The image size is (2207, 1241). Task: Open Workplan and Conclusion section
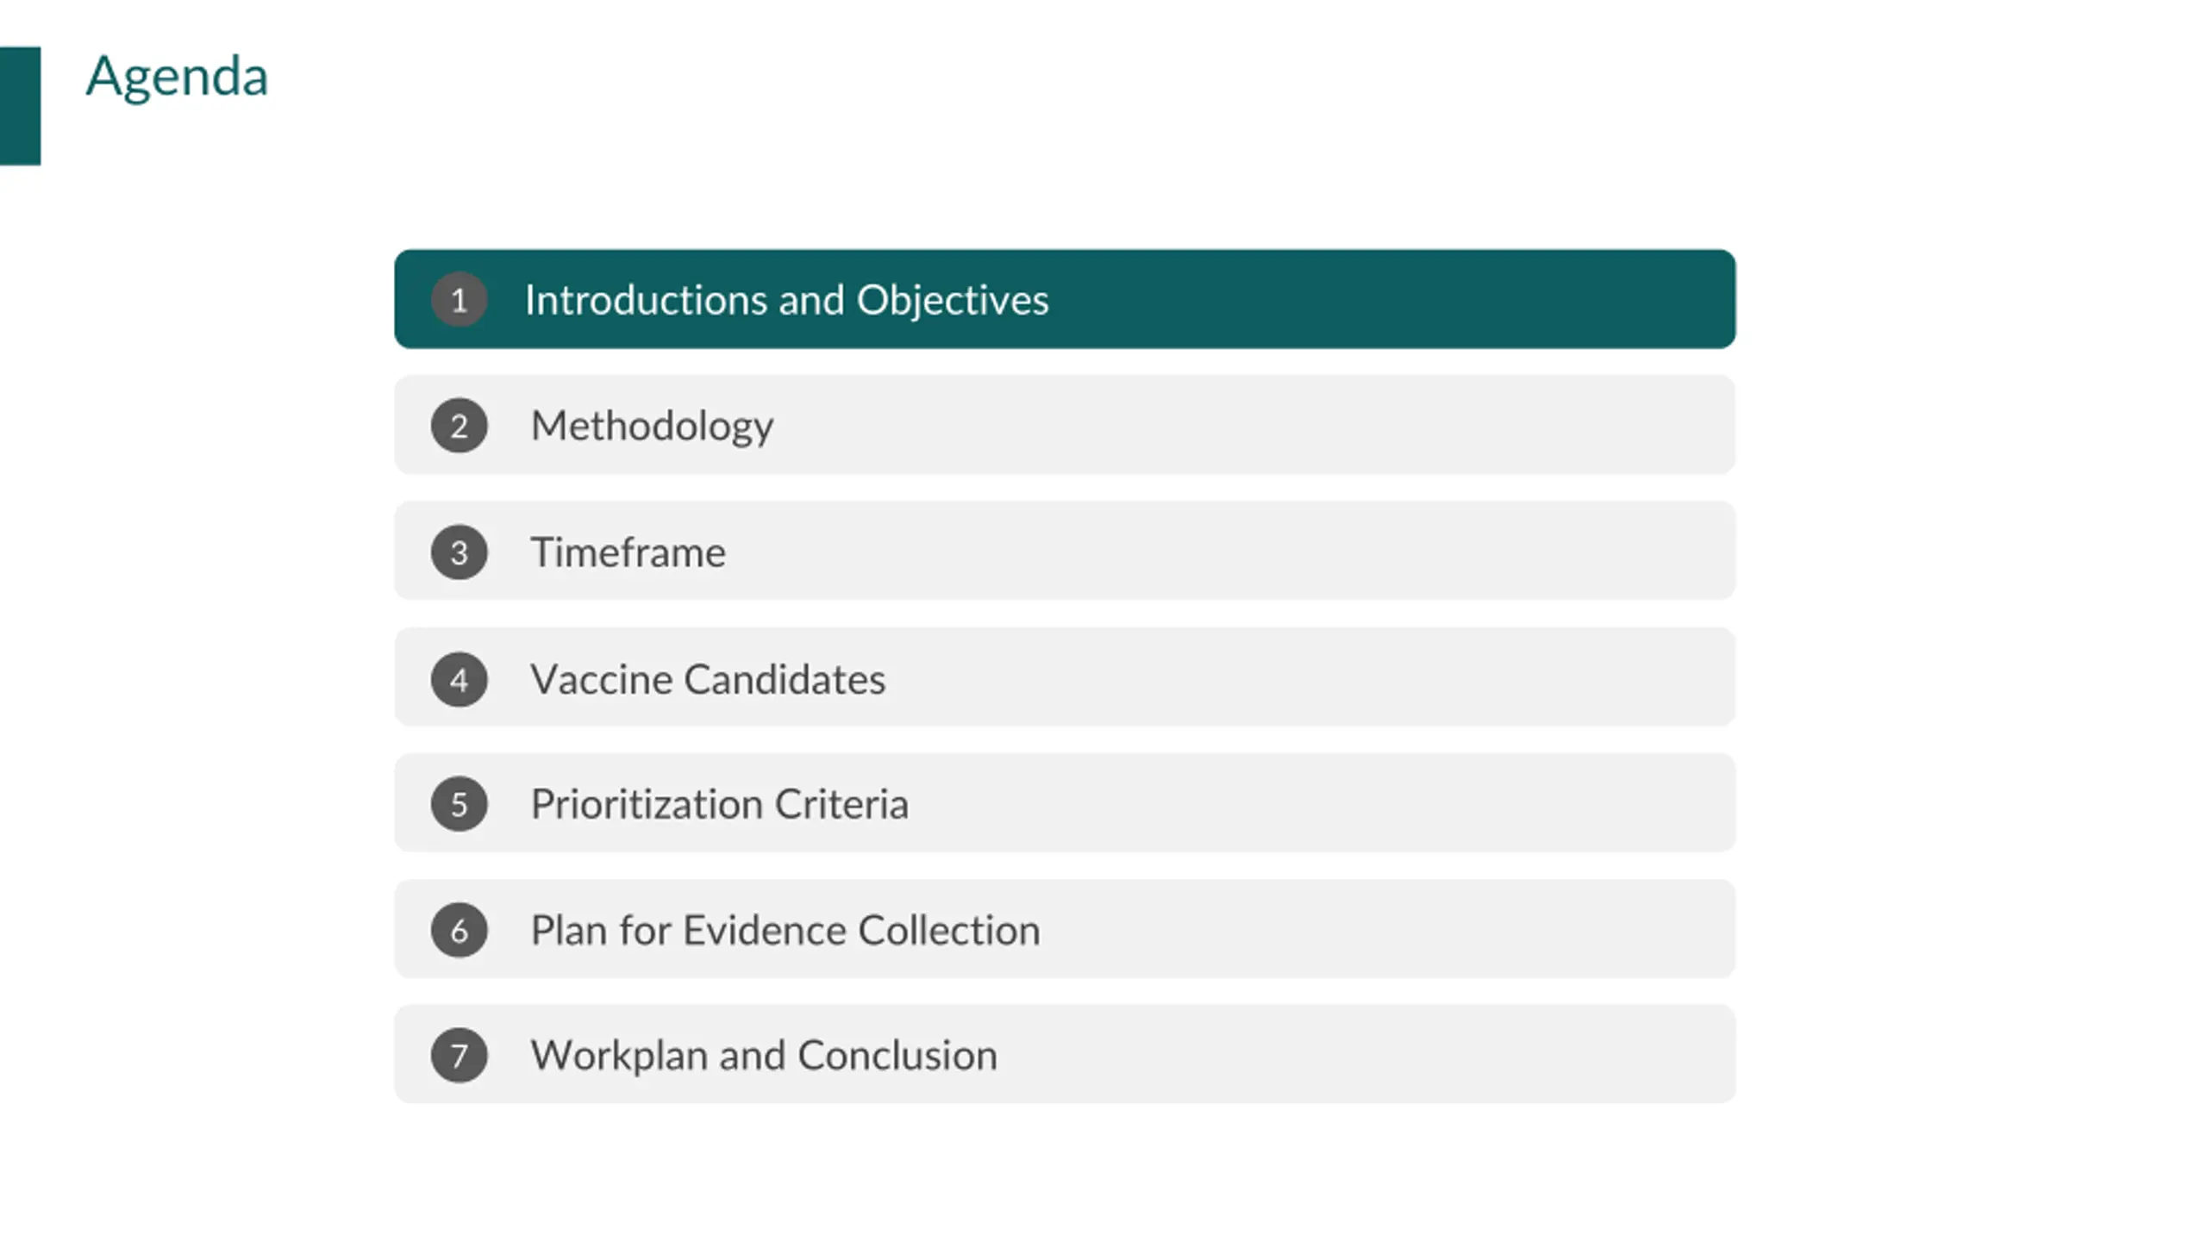pyautogui.click(x=1065, y=1054)
